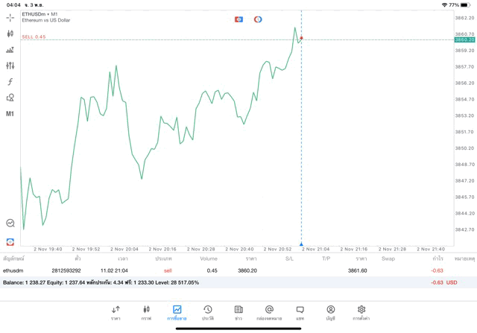Viewport: 477px width, 333px height.
Task: Open the การตั้งค่า (Settings) tab
Action: point(361,313)
